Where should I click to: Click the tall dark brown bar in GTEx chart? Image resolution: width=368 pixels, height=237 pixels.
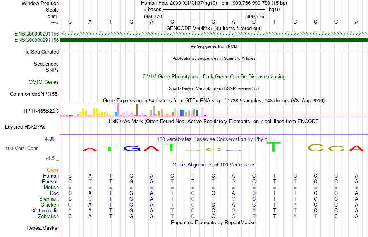(x=137, y=110)
